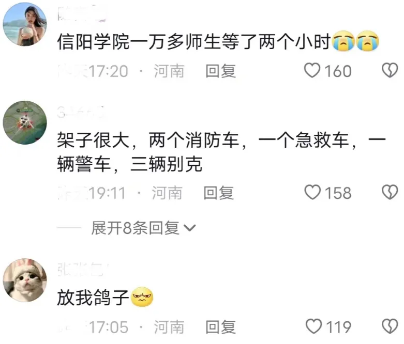Like the 放我鸽子 comment with 119 likes
Viewport: 404px width, 344px height.
point(313,326)
